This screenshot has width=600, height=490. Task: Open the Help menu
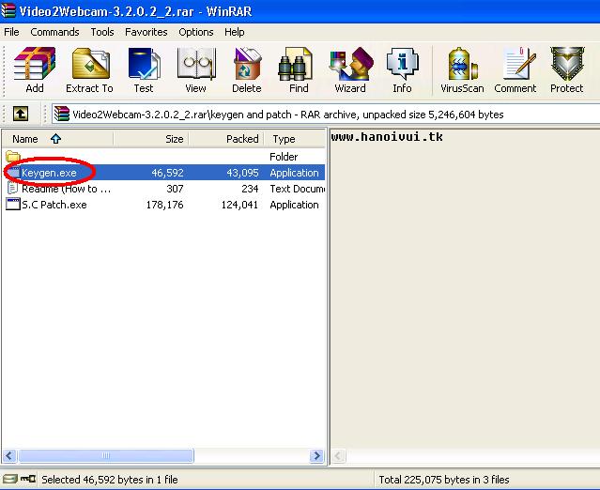tap(235, 32)
